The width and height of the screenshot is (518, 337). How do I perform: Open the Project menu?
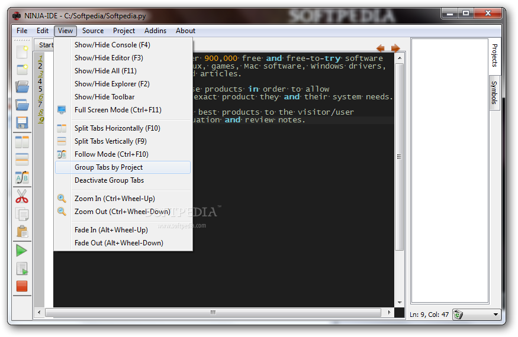pyautogui.click(x=124, y=31)
